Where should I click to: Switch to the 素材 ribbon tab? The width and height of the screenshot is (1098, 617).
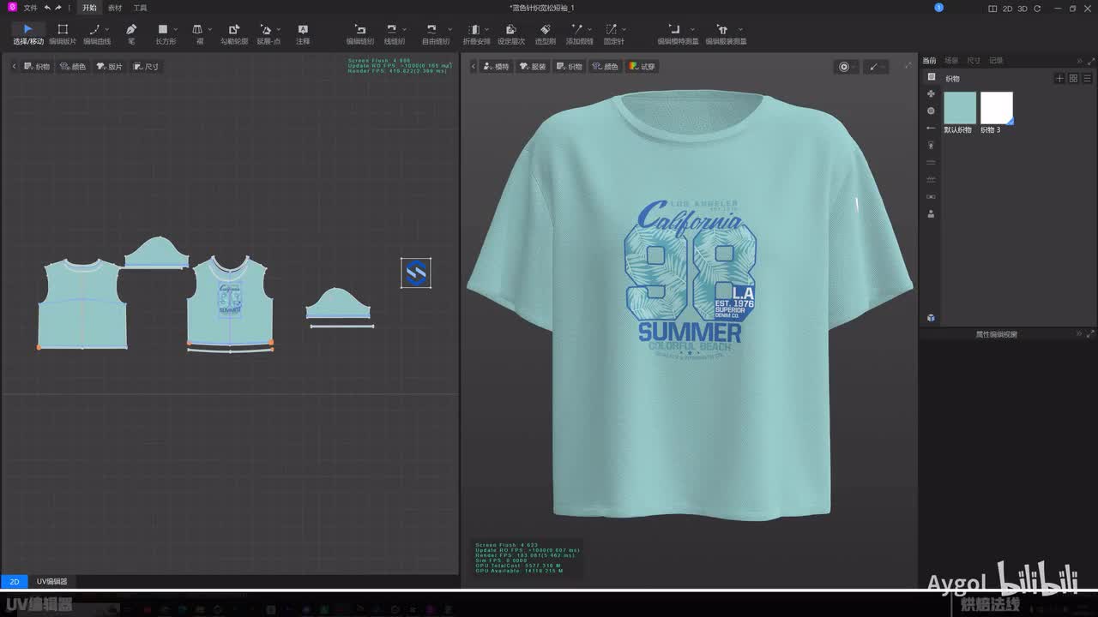tap(115, 8)
